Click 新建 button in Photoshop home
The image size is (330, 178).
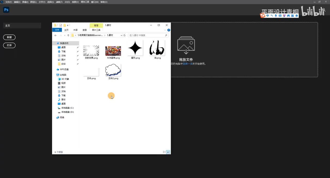click(x=9, y=37)
